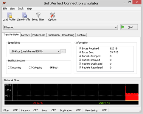143x114 pixels.
Task: Click the green Start play icon
Action: (x=123, y=27)
